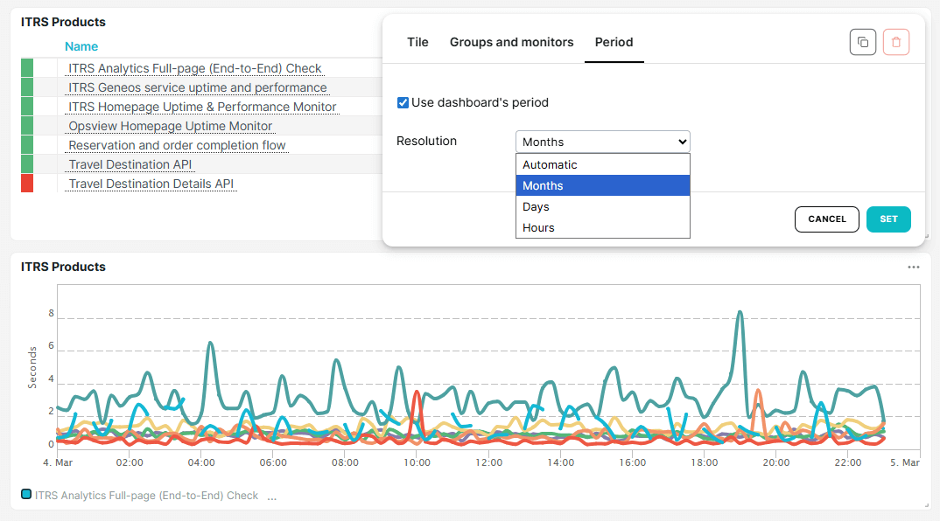Image resolution: width=940 pixels, height=521 pixels.
Task: Uncheck the Use dashboard's period checkbox
Action: (403, 101)
